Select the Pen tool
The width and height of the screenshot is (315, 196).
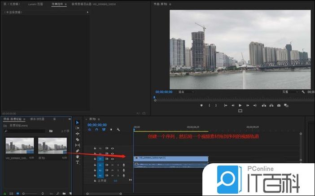click(x=77, y=151)
